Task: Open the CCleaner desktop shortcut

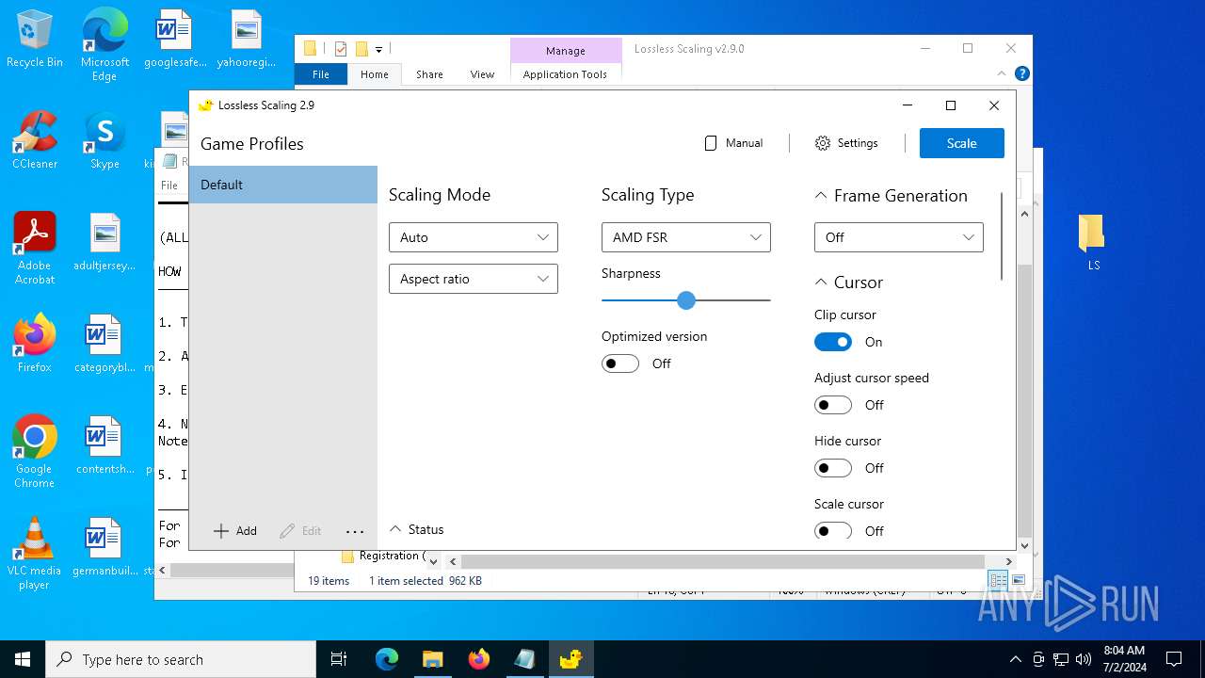Action: (x=35, y=141)
